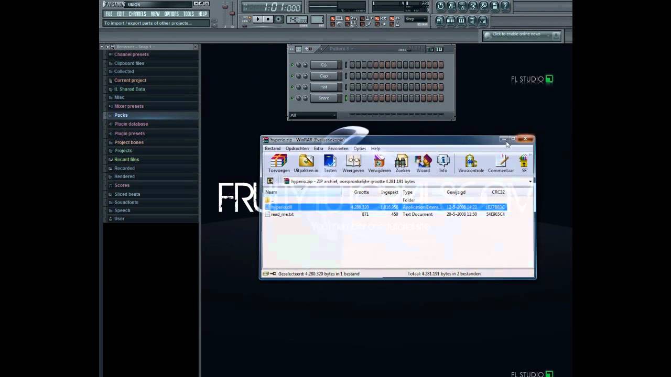The width and height of the screenshot is (671, 377).
Task: Click the Weergeven icon in WinRAR
Action: [353, 163]
